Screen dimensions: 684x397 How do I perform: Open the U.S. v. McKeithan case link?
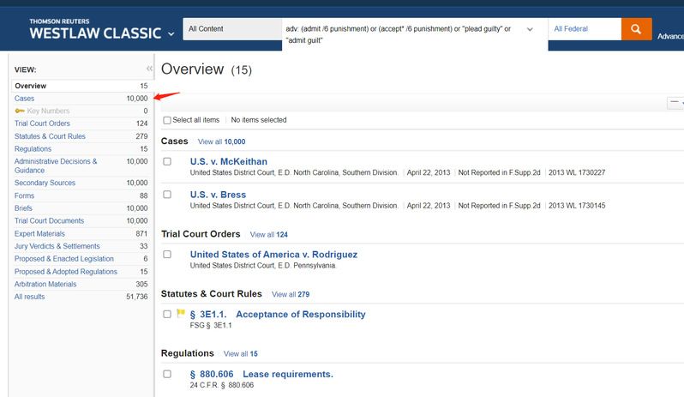pos(228,161)
